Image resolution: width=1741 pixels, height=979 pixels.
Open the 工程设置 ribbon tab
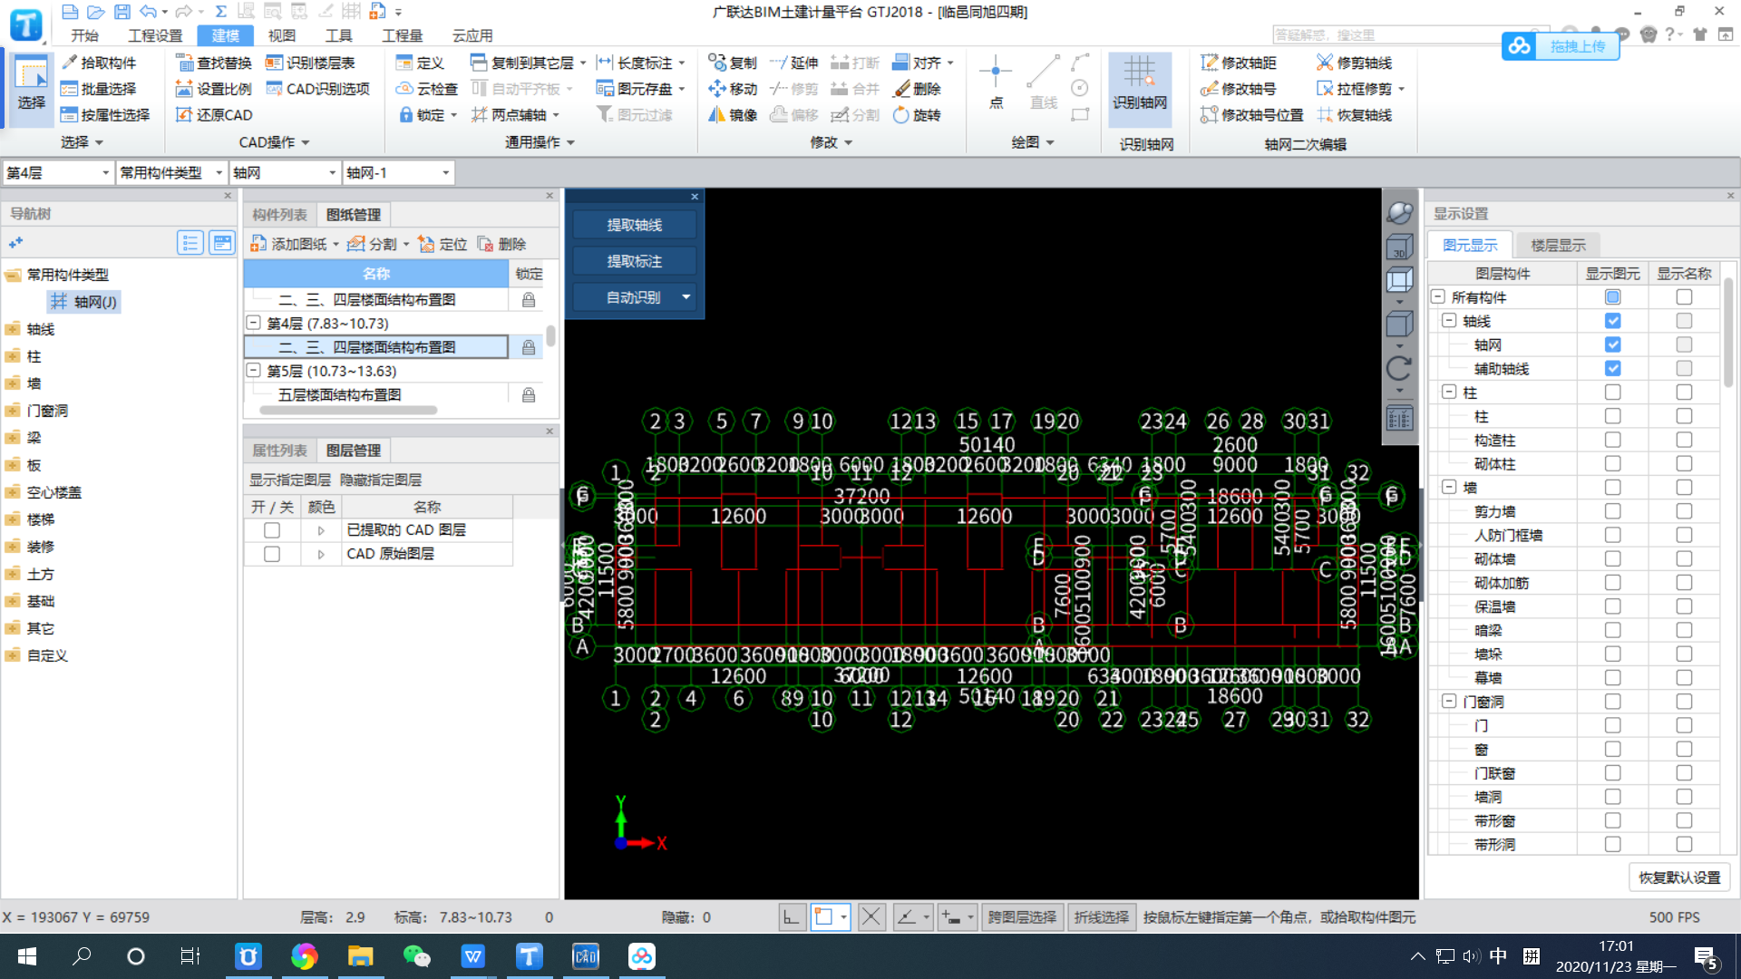(x=155, y=35)
